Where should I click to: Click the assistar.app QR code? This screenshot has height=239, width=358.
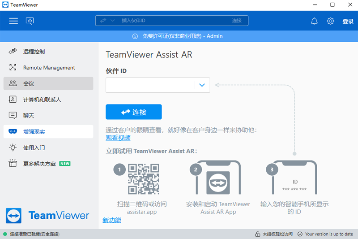click(x=144, y=179)
